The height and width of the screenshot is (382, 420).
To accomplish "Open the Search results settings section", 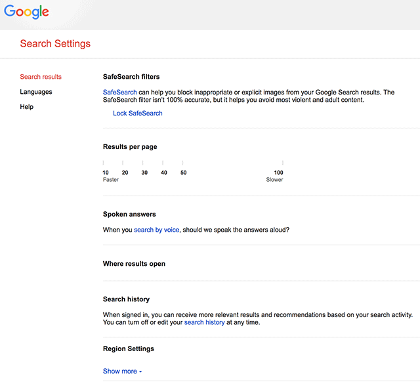I will point(41,77).
